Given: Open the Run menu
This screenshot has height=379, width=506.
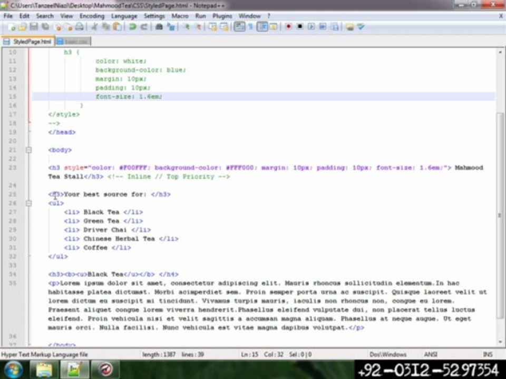Looking at the screenshot, I should 200,16.
